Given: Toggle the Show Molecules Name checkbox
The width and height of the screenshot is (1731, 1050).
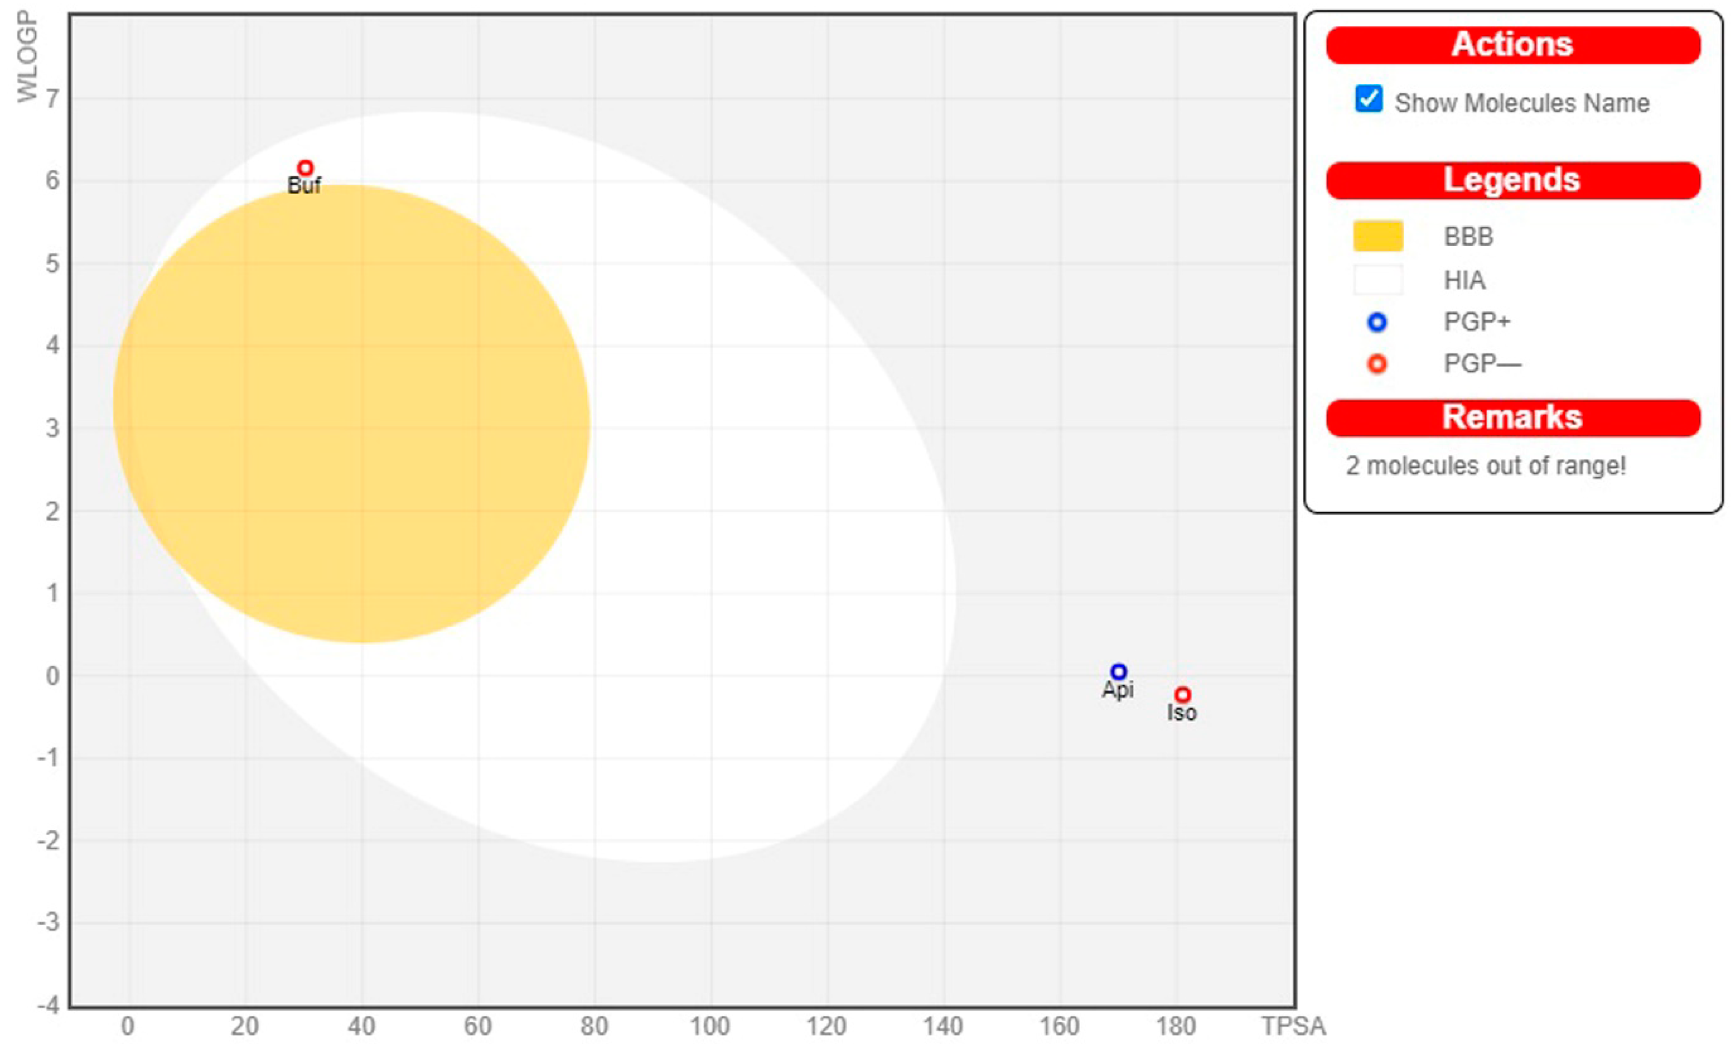Looking at the screenshot, I should [x=1369, y=99].
